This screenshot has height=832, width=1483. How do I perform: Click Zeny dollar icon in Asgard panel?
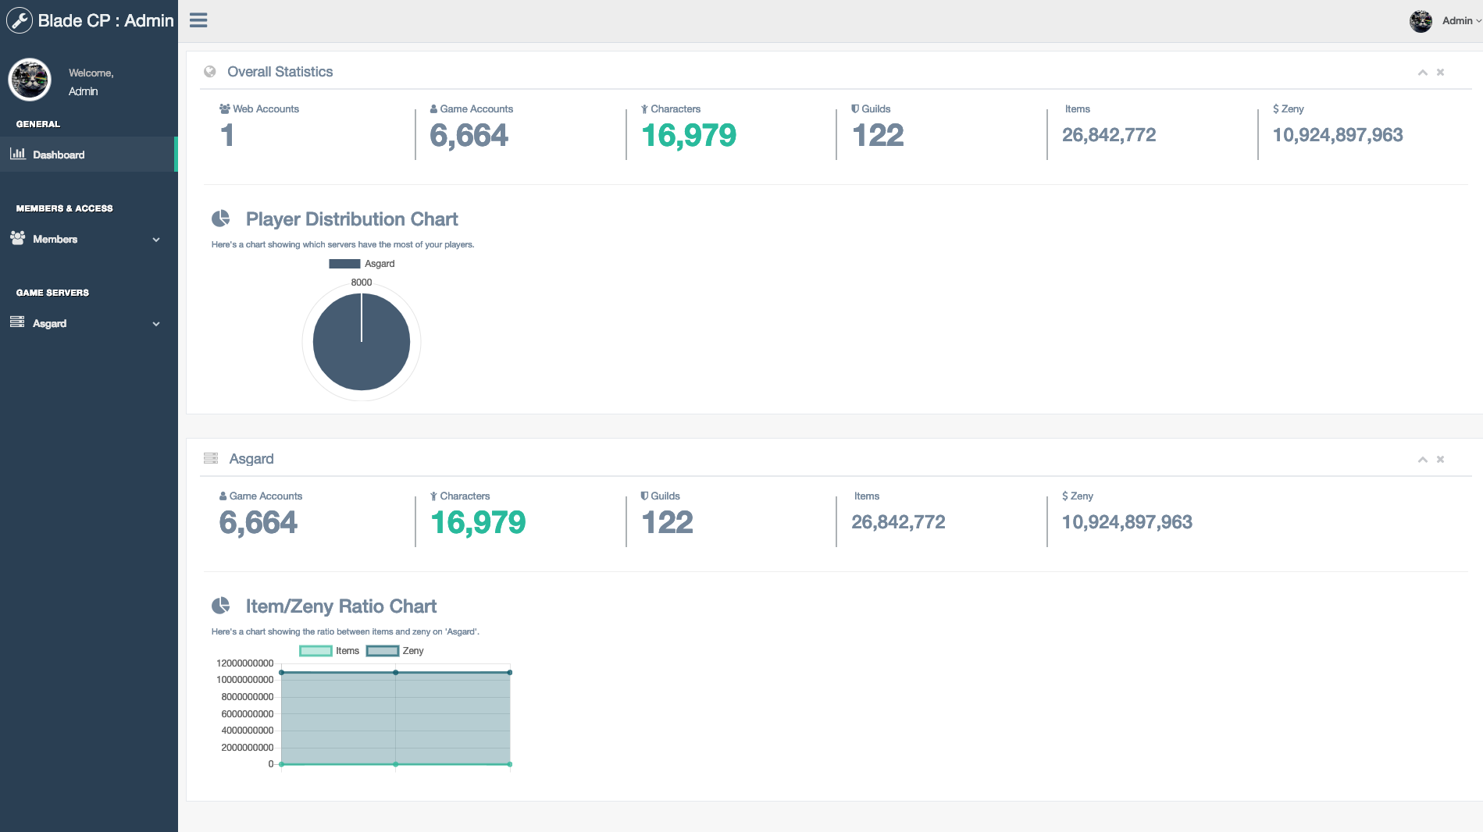pos(1065,496)
